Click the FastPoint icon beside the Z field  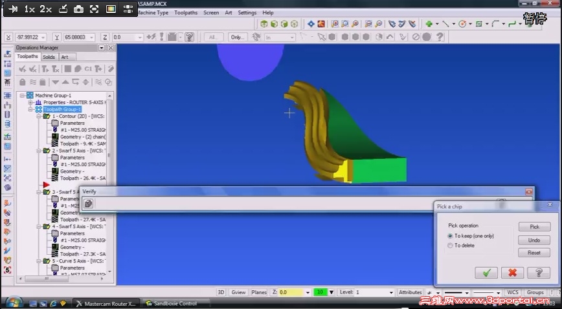pyautogui.click(x=152, y=37)
